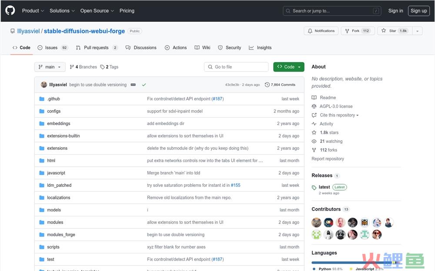The image size is (435, 271).
Task: Open the ldm_patched folder
Action: [59, 185]
